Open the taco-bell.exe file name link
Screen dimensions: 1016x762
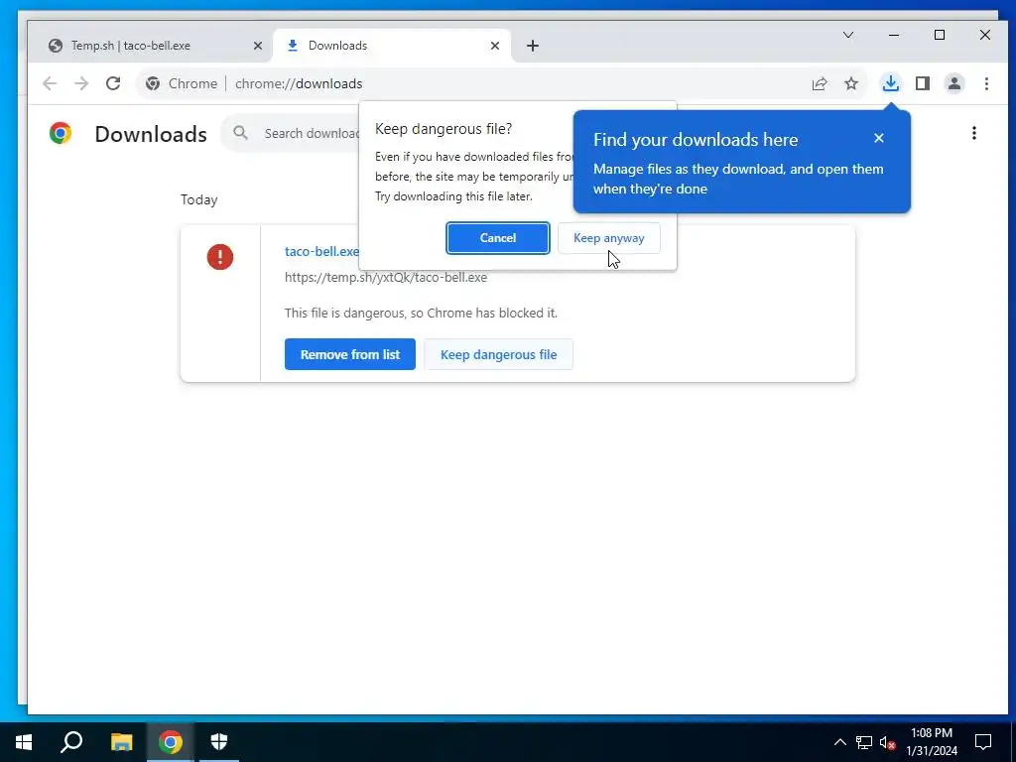(321, 251)
